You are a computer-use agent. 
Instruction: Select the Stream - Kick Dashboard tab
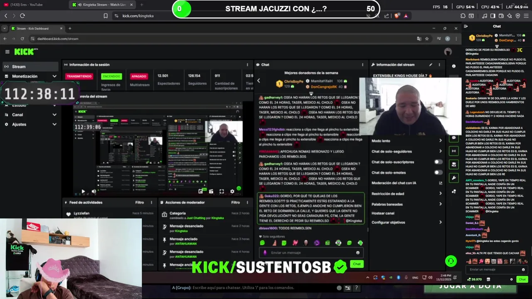[37, 28]
